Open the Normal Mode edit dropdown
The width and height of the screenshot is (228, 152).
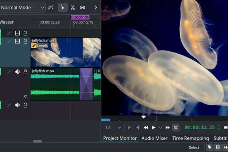click(x=22, y=8)
